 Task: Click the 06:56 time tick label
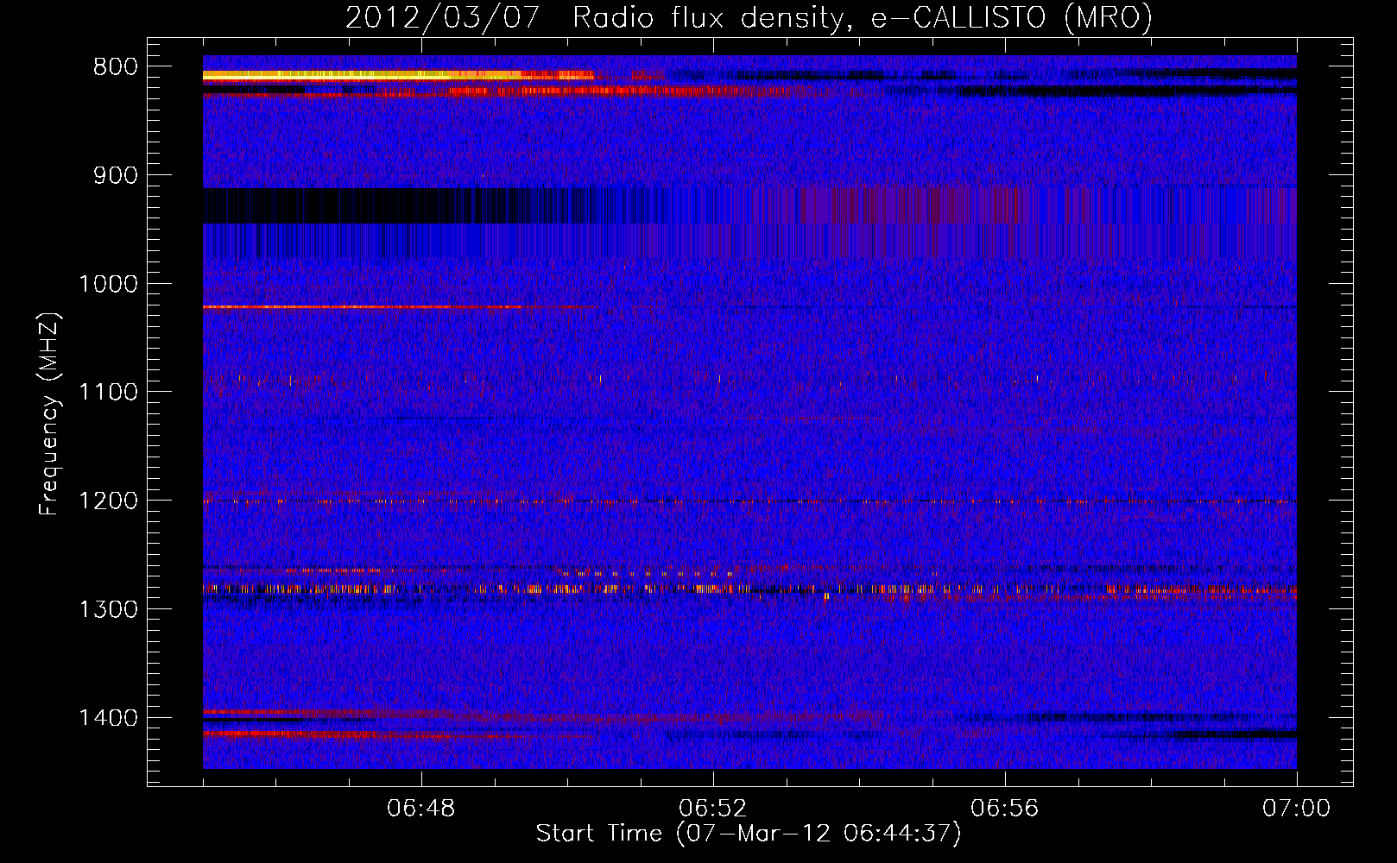1005,809
